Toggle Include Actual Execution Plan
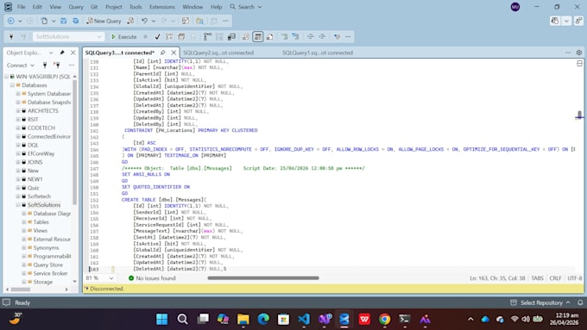587x330 pixels. (207, 37)
